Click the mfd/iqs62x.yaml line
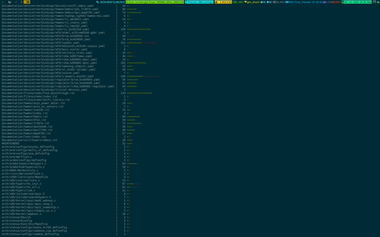The height and width of the screenshot is (237, 380). point(41,43)
